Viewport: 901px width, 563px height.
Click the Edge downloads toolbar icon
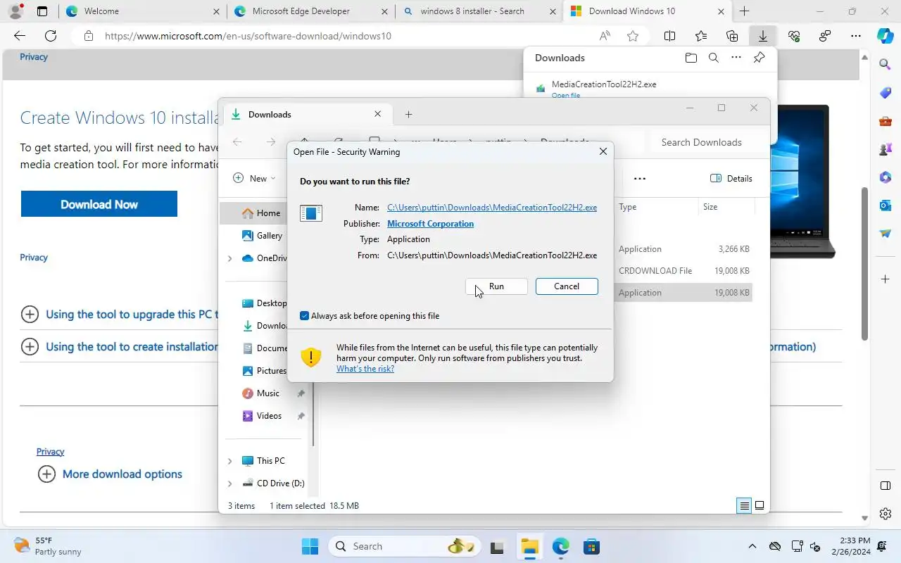763,36
